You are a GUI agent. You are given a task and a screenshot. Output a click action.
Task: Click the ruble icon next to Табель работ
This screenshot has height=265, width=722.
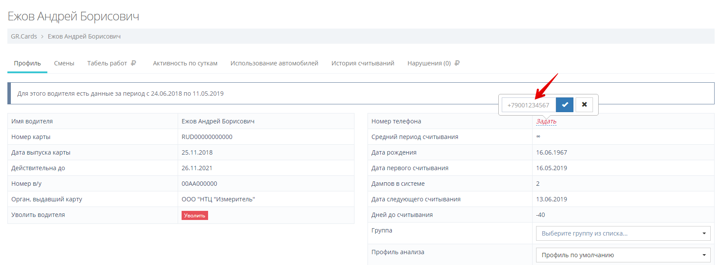click(x=133, y=63)
